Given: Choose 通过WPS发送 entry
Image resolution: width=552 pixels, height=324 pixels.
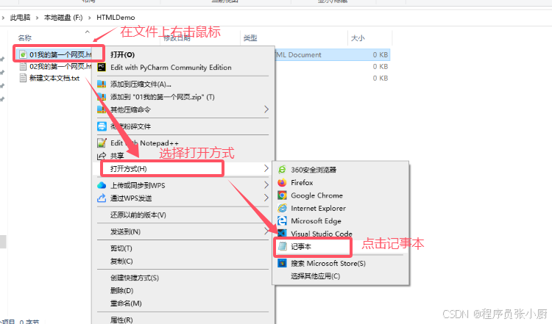Looking at the screenshot, I should coord(183,198).
